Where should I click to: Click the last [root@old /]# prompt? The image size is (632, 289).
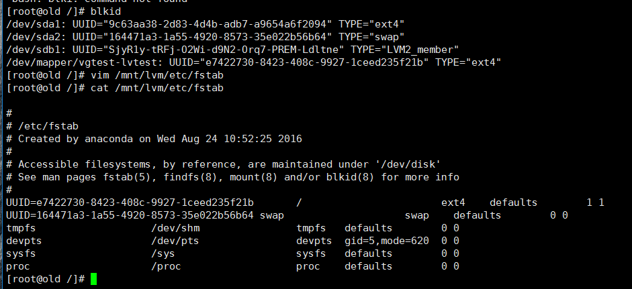click(x=45, y=280)
